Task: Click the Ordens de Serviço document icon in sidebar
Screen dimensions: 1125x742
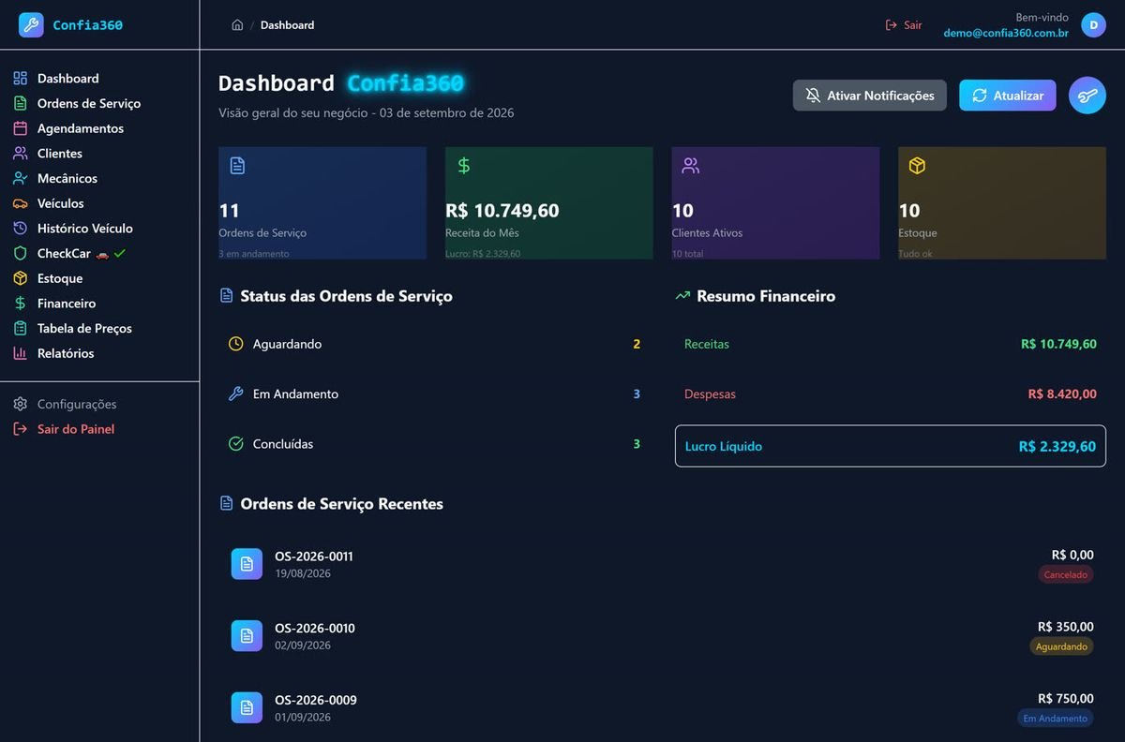Action: (20, 103)
